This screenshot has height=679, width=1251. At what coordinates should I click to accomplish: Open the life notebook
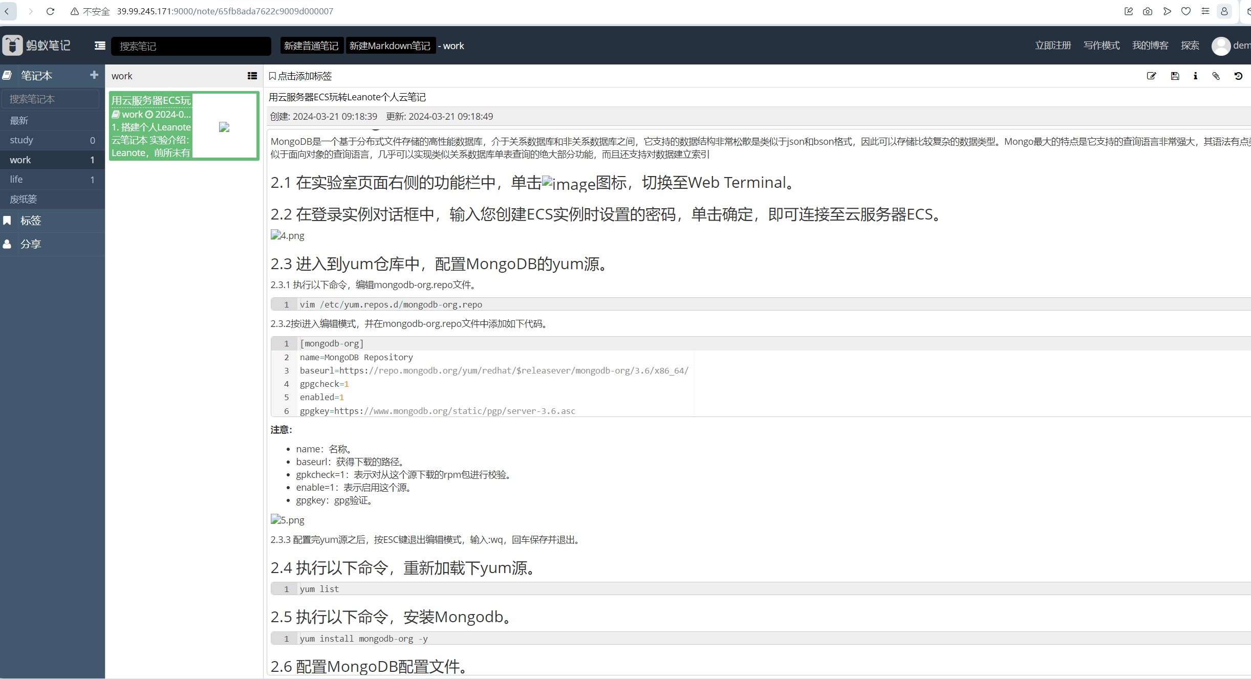click(x=16, y=180)
